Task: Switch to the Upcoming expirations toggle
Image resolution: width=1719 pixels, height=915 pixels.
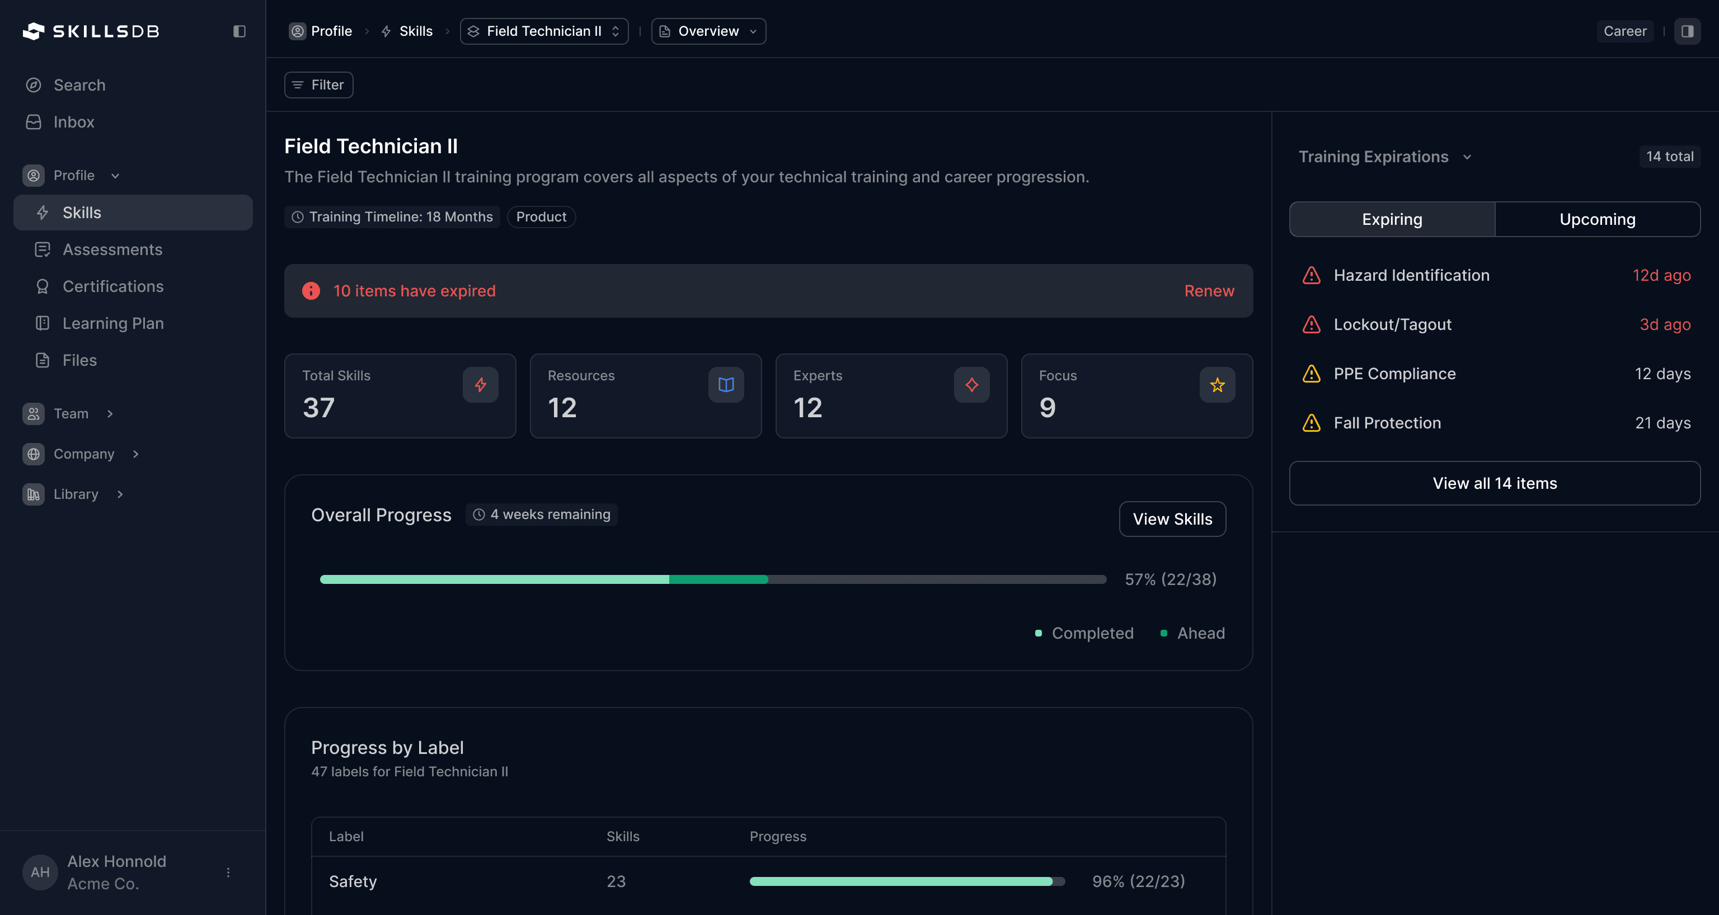Action: 1597,219
